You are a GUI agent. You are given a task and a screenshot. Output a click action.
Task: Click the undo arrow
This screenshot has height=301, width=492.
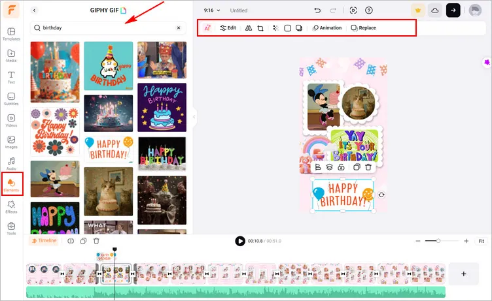coord(317,10)
